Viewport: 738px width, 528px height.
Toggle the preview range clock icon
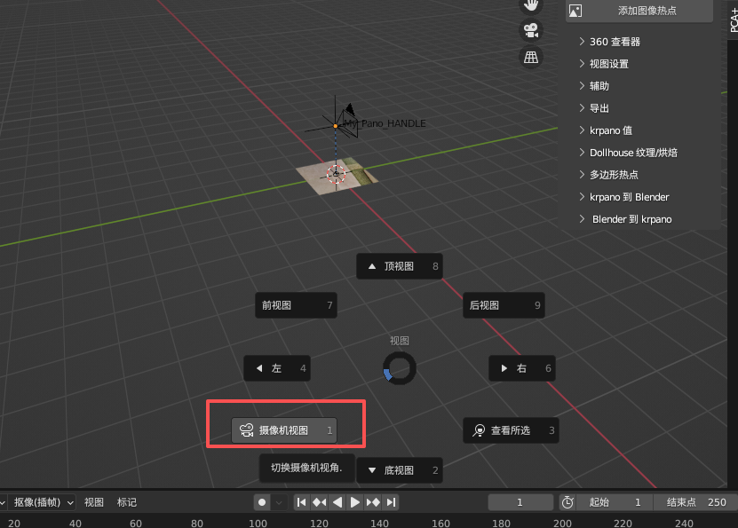(568, 502)
